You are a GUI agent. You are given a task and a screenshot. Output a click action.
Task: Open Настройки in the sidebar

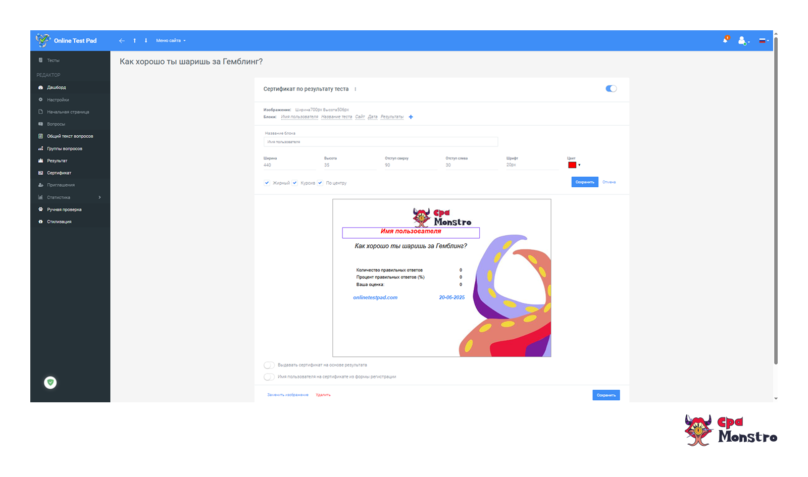pos(58,100)
